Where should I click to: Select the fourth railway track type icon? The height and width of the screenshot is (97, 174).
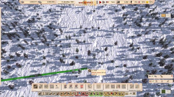pos(52,86)
